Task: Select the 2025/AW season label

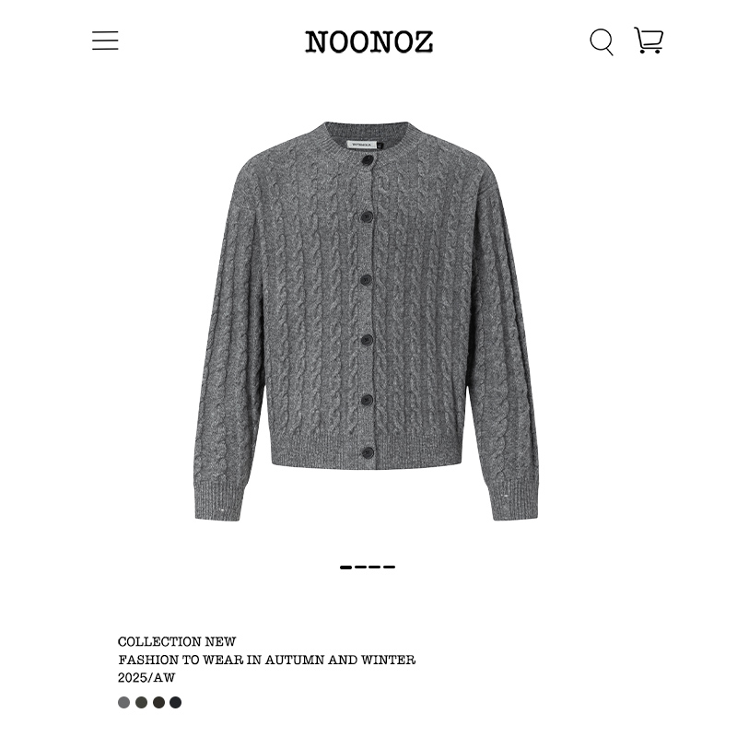Action: point(146,678)
